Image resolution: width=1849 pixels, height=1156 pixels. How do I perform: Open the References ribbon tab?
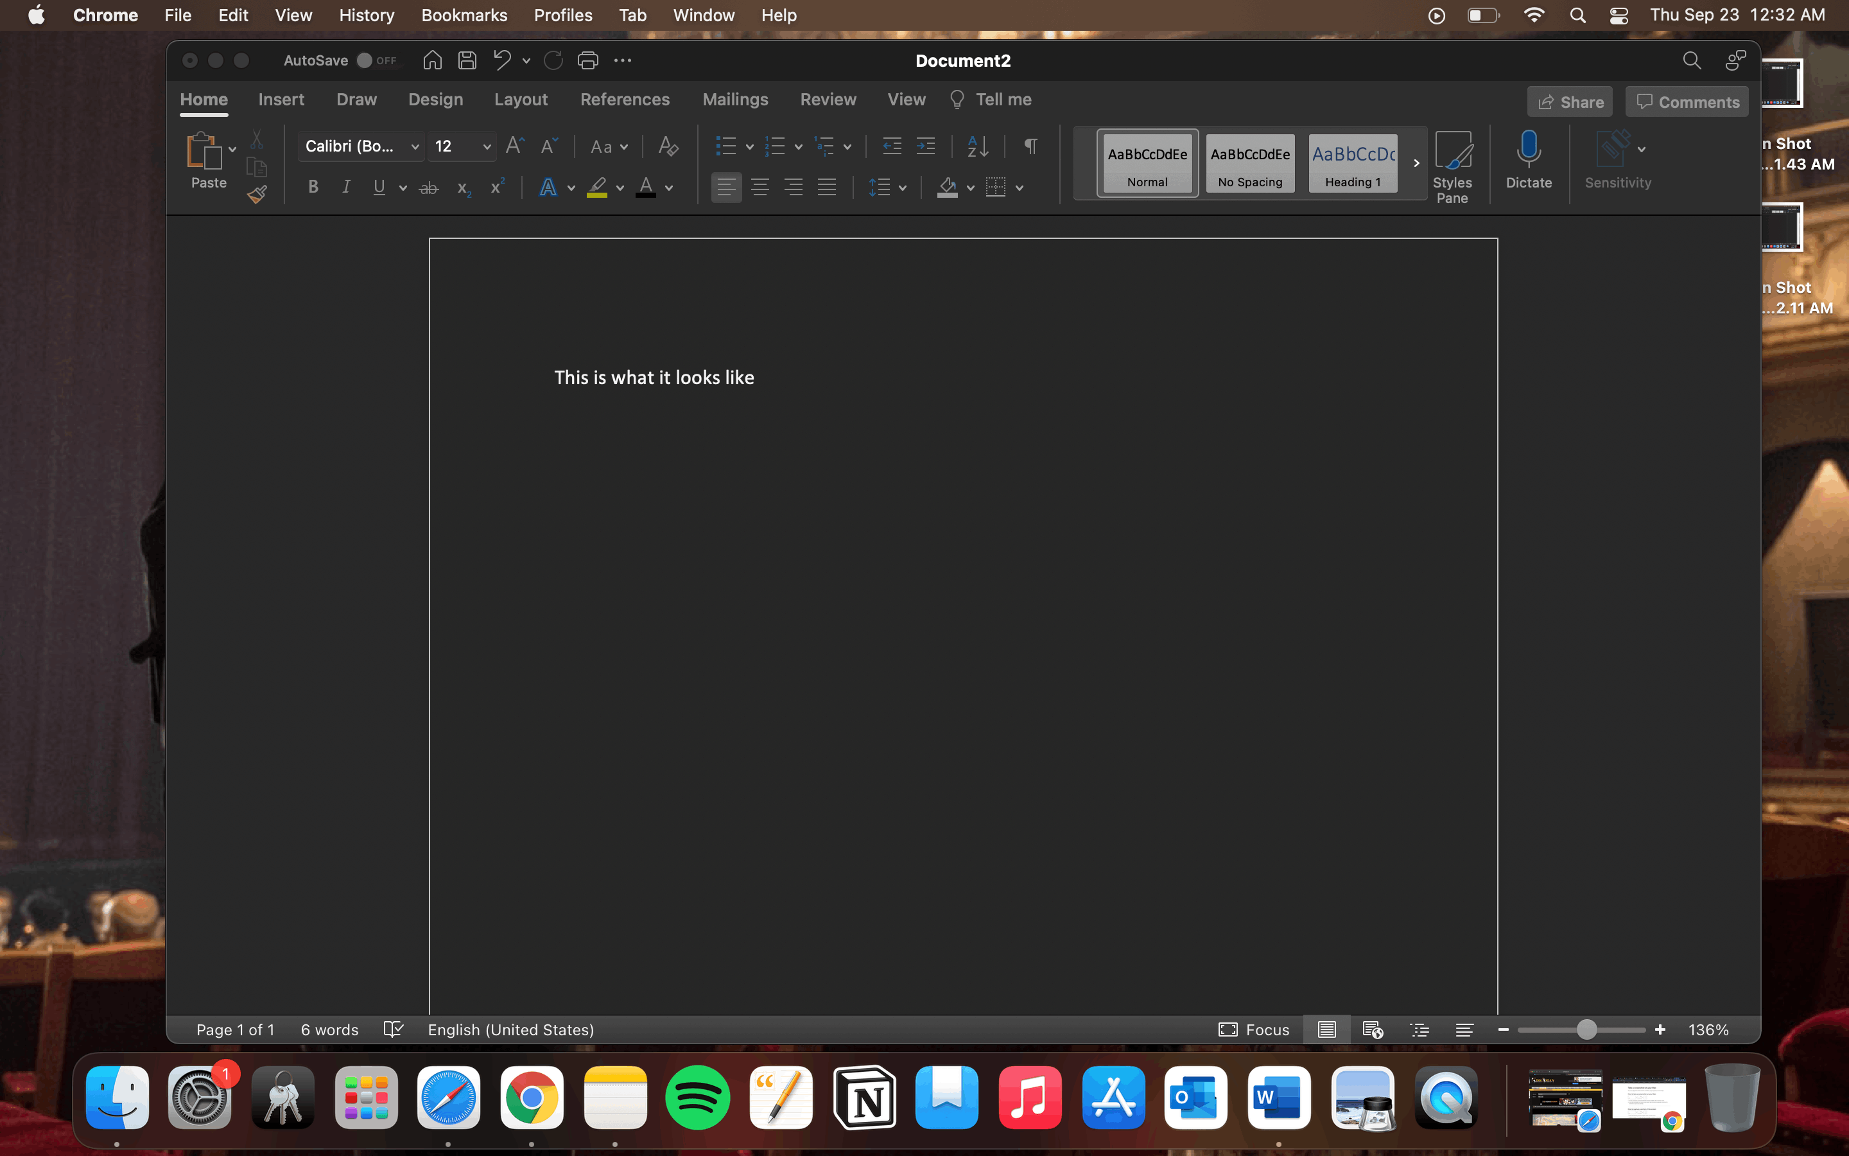pos(625,100)
